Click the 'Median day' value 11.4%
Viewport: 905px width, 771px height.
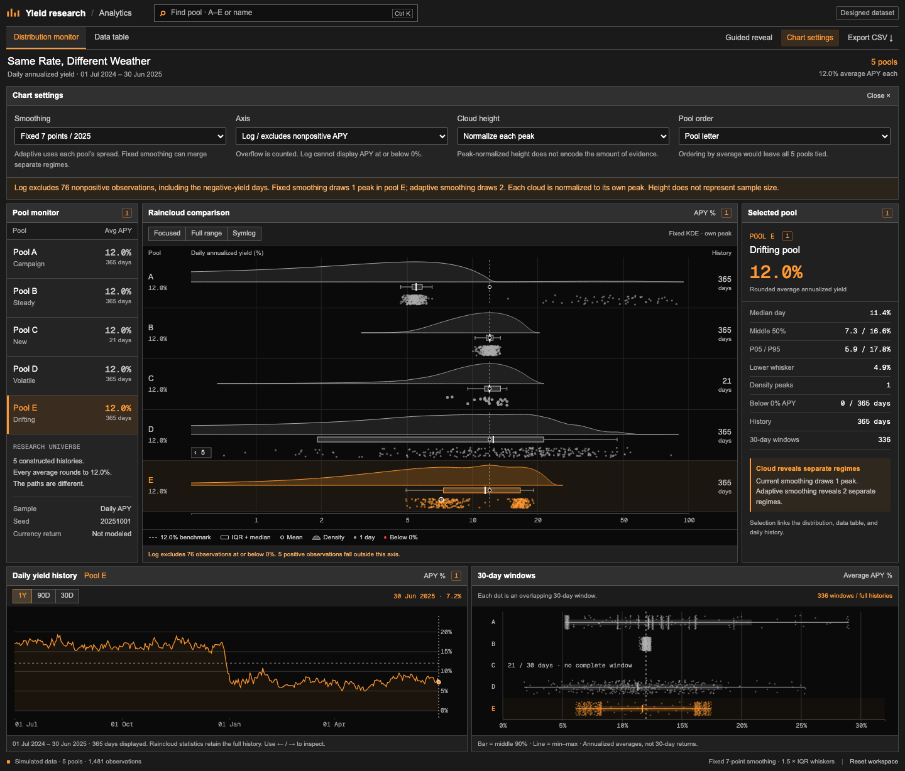tap(880, 313)
